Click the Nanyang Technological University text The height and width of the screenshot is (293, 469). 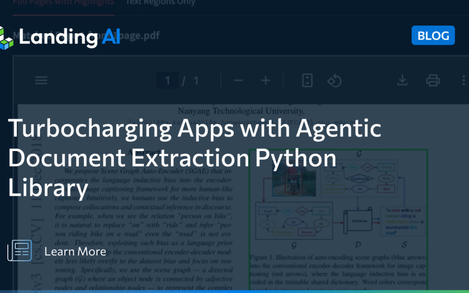coord(241,111)
